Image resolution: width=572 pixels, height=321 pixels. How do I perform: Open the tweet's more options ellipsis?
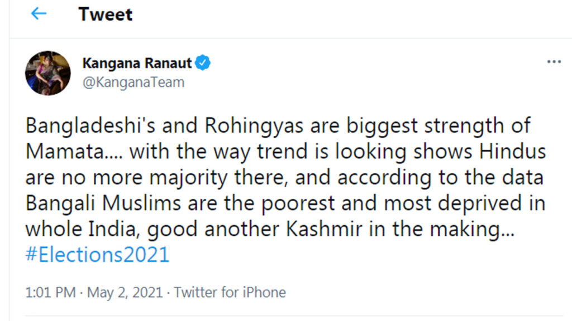tap(554, 62)
